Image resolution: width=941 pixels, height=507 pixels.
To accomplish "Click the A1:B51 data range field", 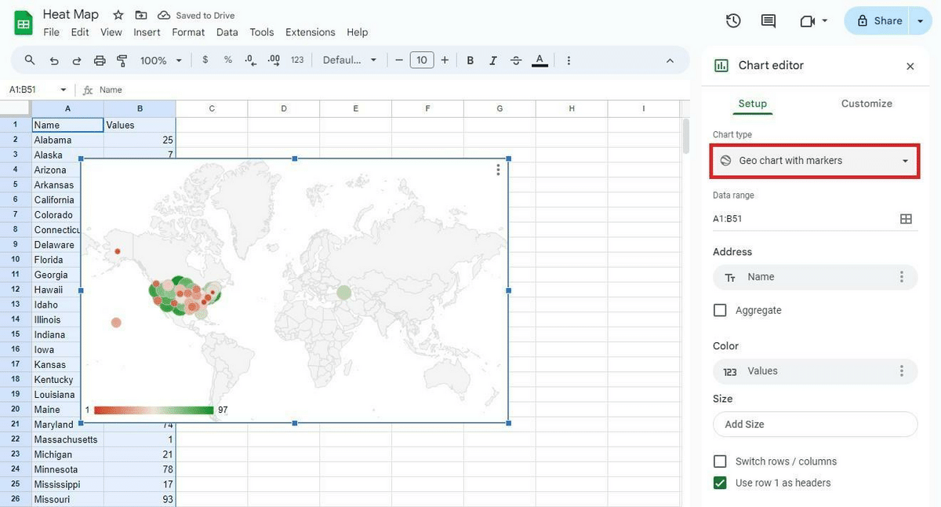I will (x=804, y=219).
